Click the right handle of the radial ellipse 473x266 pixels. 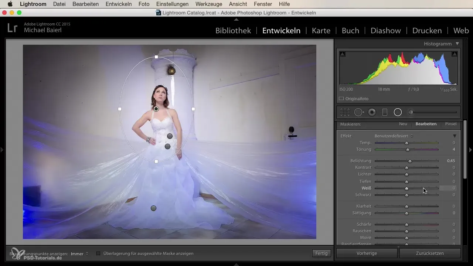coord(193,109)
